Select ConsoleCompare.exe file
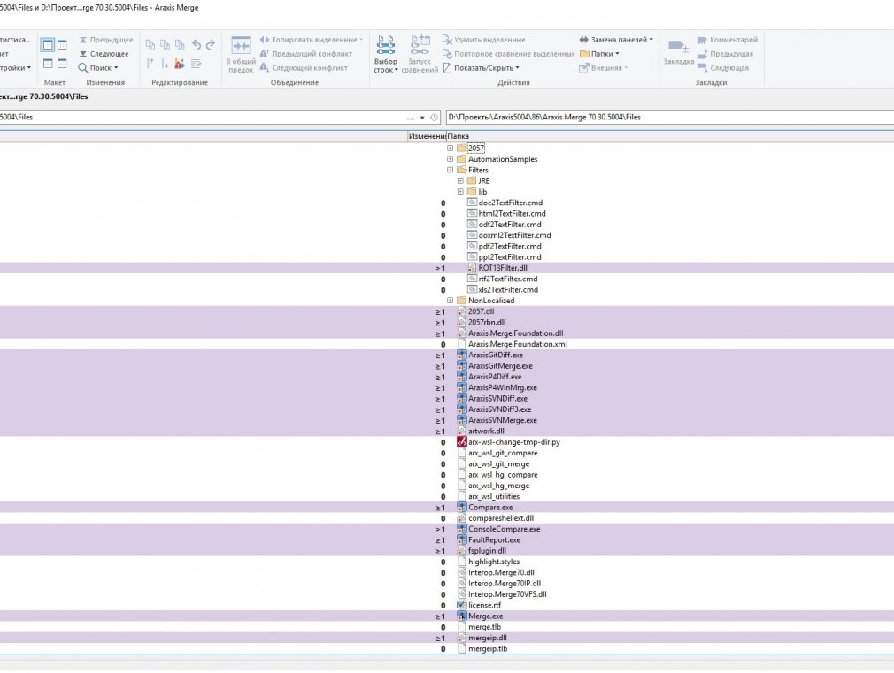 [x=504, y=530]
